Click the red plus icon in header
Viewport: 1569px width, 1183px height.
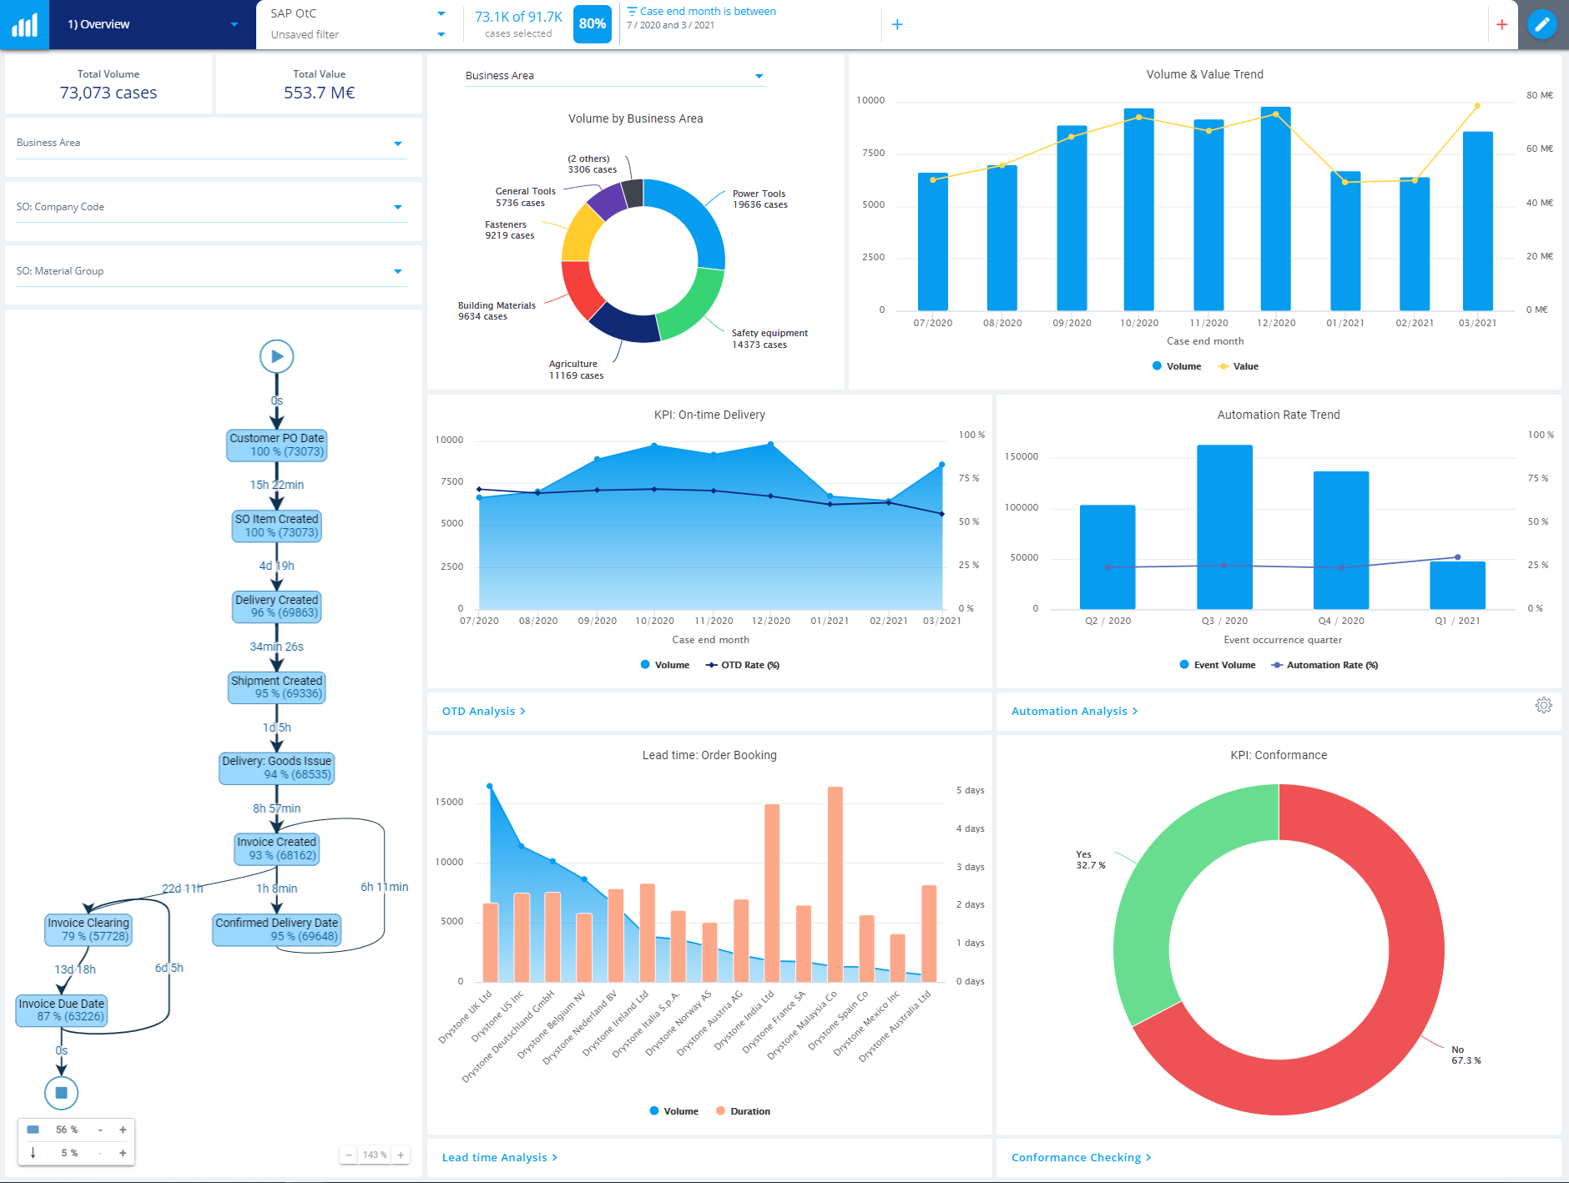[x=1501, y=24]
